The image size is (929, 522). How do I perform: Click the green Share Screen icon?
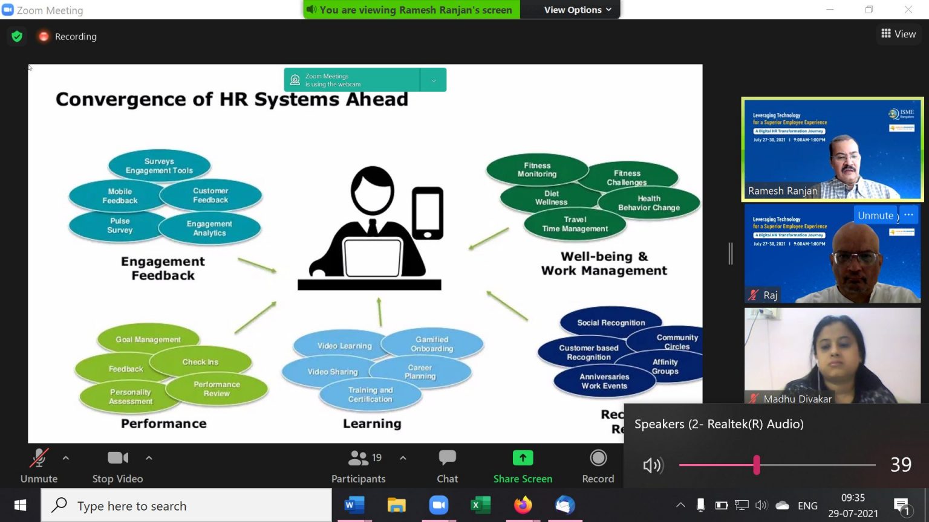pyautogui.click(x=523, y=459)
